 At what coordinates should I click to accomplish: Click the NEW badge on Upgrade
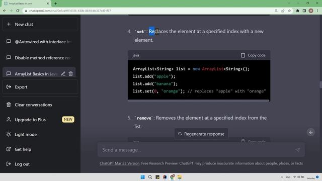pyautogui.click(x=68, y=120)
